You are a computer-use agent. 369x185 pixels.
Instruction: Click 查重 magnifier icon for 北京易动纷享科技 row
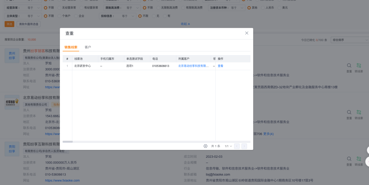coord(349,112)
